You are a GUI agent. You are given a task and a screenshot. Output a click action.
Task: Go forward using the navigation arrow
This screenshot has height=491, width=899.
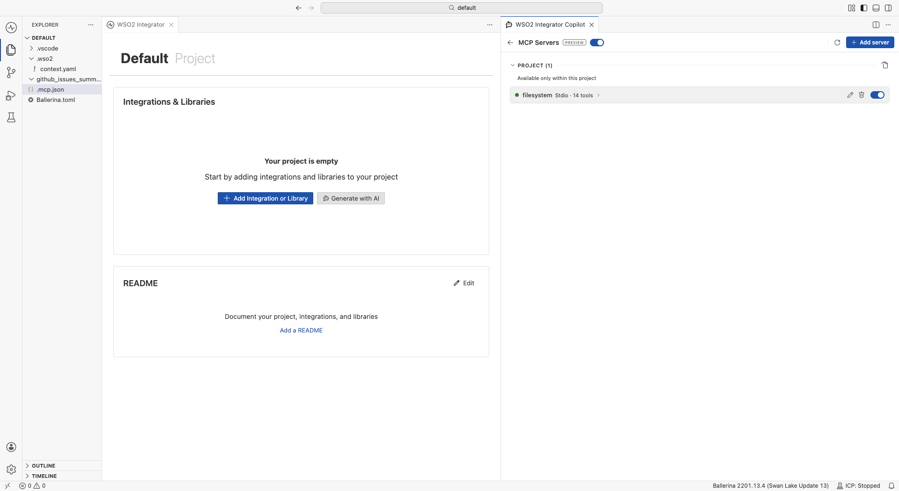click(311, 8)
